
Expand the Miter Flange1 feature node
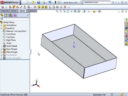[1, 52]
